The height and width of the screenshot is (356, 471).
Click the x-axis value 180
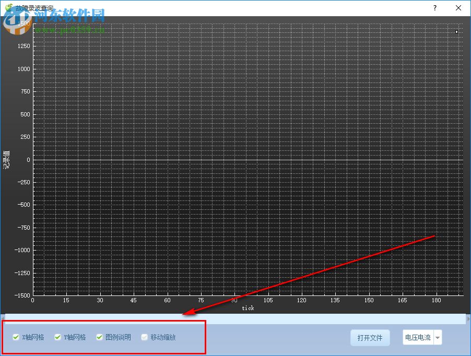pyautogui.click(x=436, y=300)
